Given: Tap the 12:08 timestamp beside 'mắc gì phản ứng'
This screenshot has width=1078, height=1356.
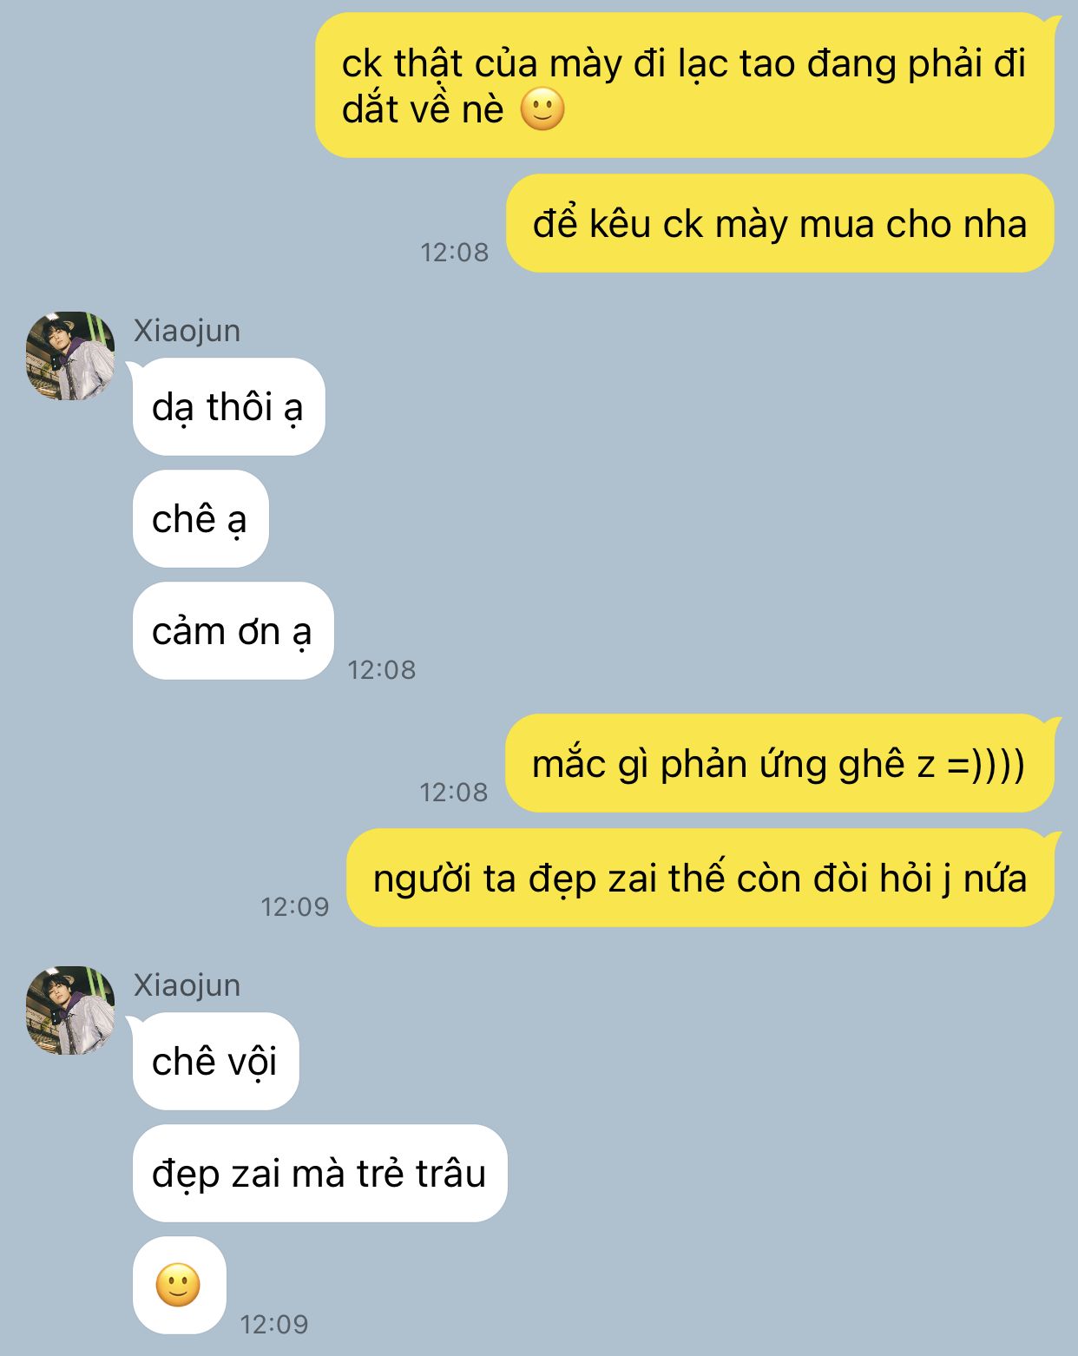Looking at the screenshot, I should pos(454,793).
